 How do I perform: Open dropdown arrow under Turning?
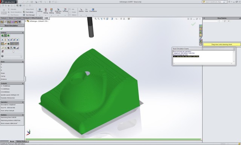tap(65, 15)
